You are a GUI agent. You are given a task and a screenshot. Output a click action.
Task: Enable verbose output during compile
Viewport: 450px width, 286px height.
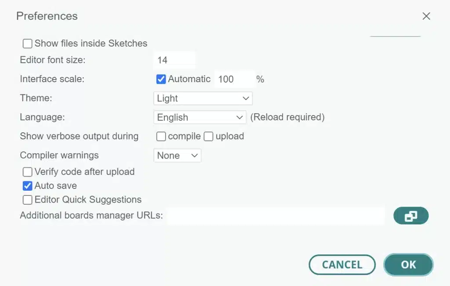pyautogui.click(x=161, y=137)
